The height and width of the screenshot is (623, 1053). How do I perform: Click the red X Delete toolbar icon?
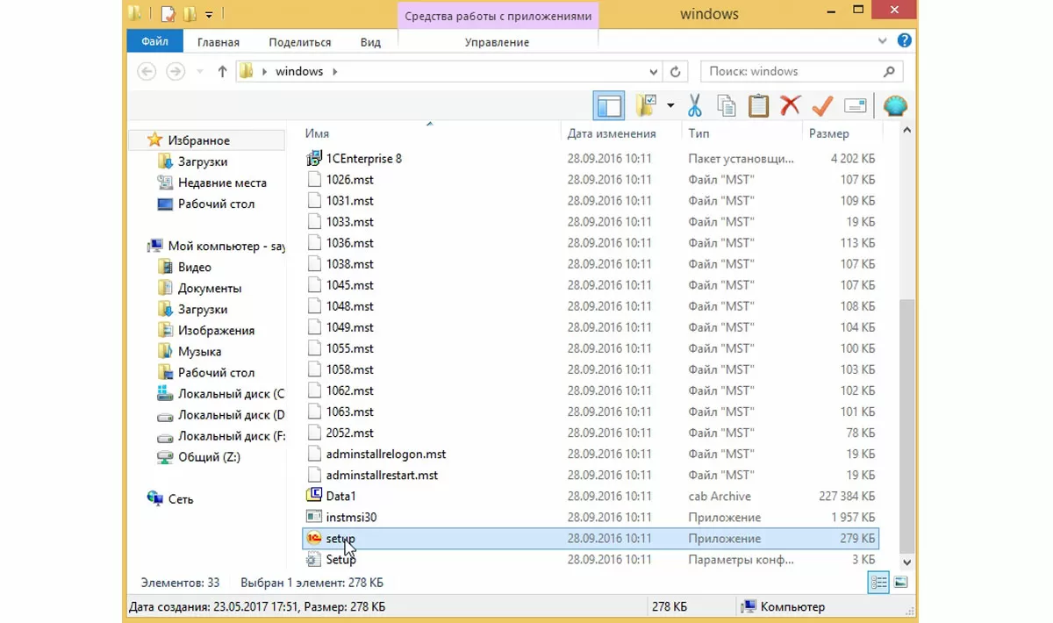tap(790, 106)
